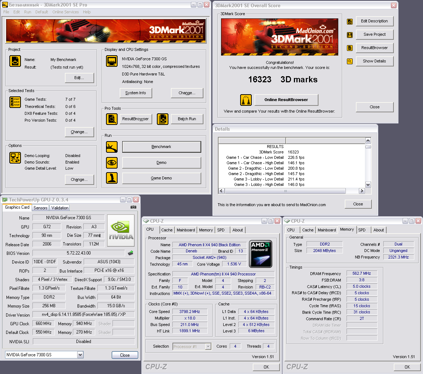Image resolution: width=423 pixels, height=374 pixels.
Task: Click the Demo button in Run section
Action: click(x=161, y=162)
